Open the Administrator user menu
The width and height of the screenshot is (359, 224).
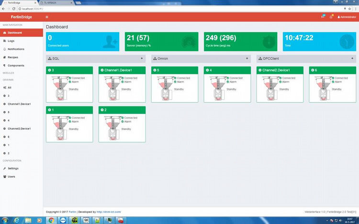(347, 17)
